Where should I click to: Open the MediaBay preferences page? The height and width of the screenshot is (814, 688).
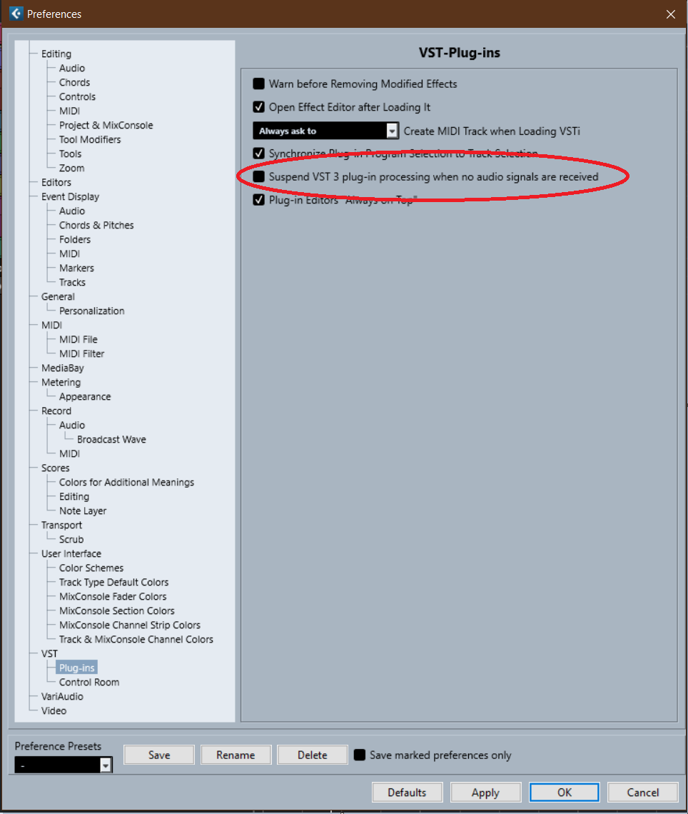click(x=62, y=368)
